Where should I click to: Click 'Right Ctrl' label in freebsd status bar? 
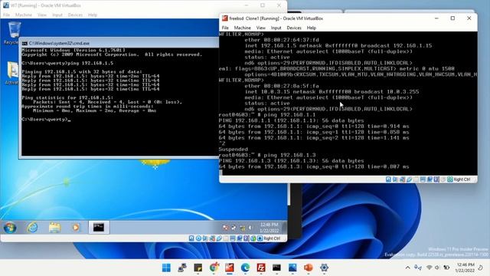462,179
